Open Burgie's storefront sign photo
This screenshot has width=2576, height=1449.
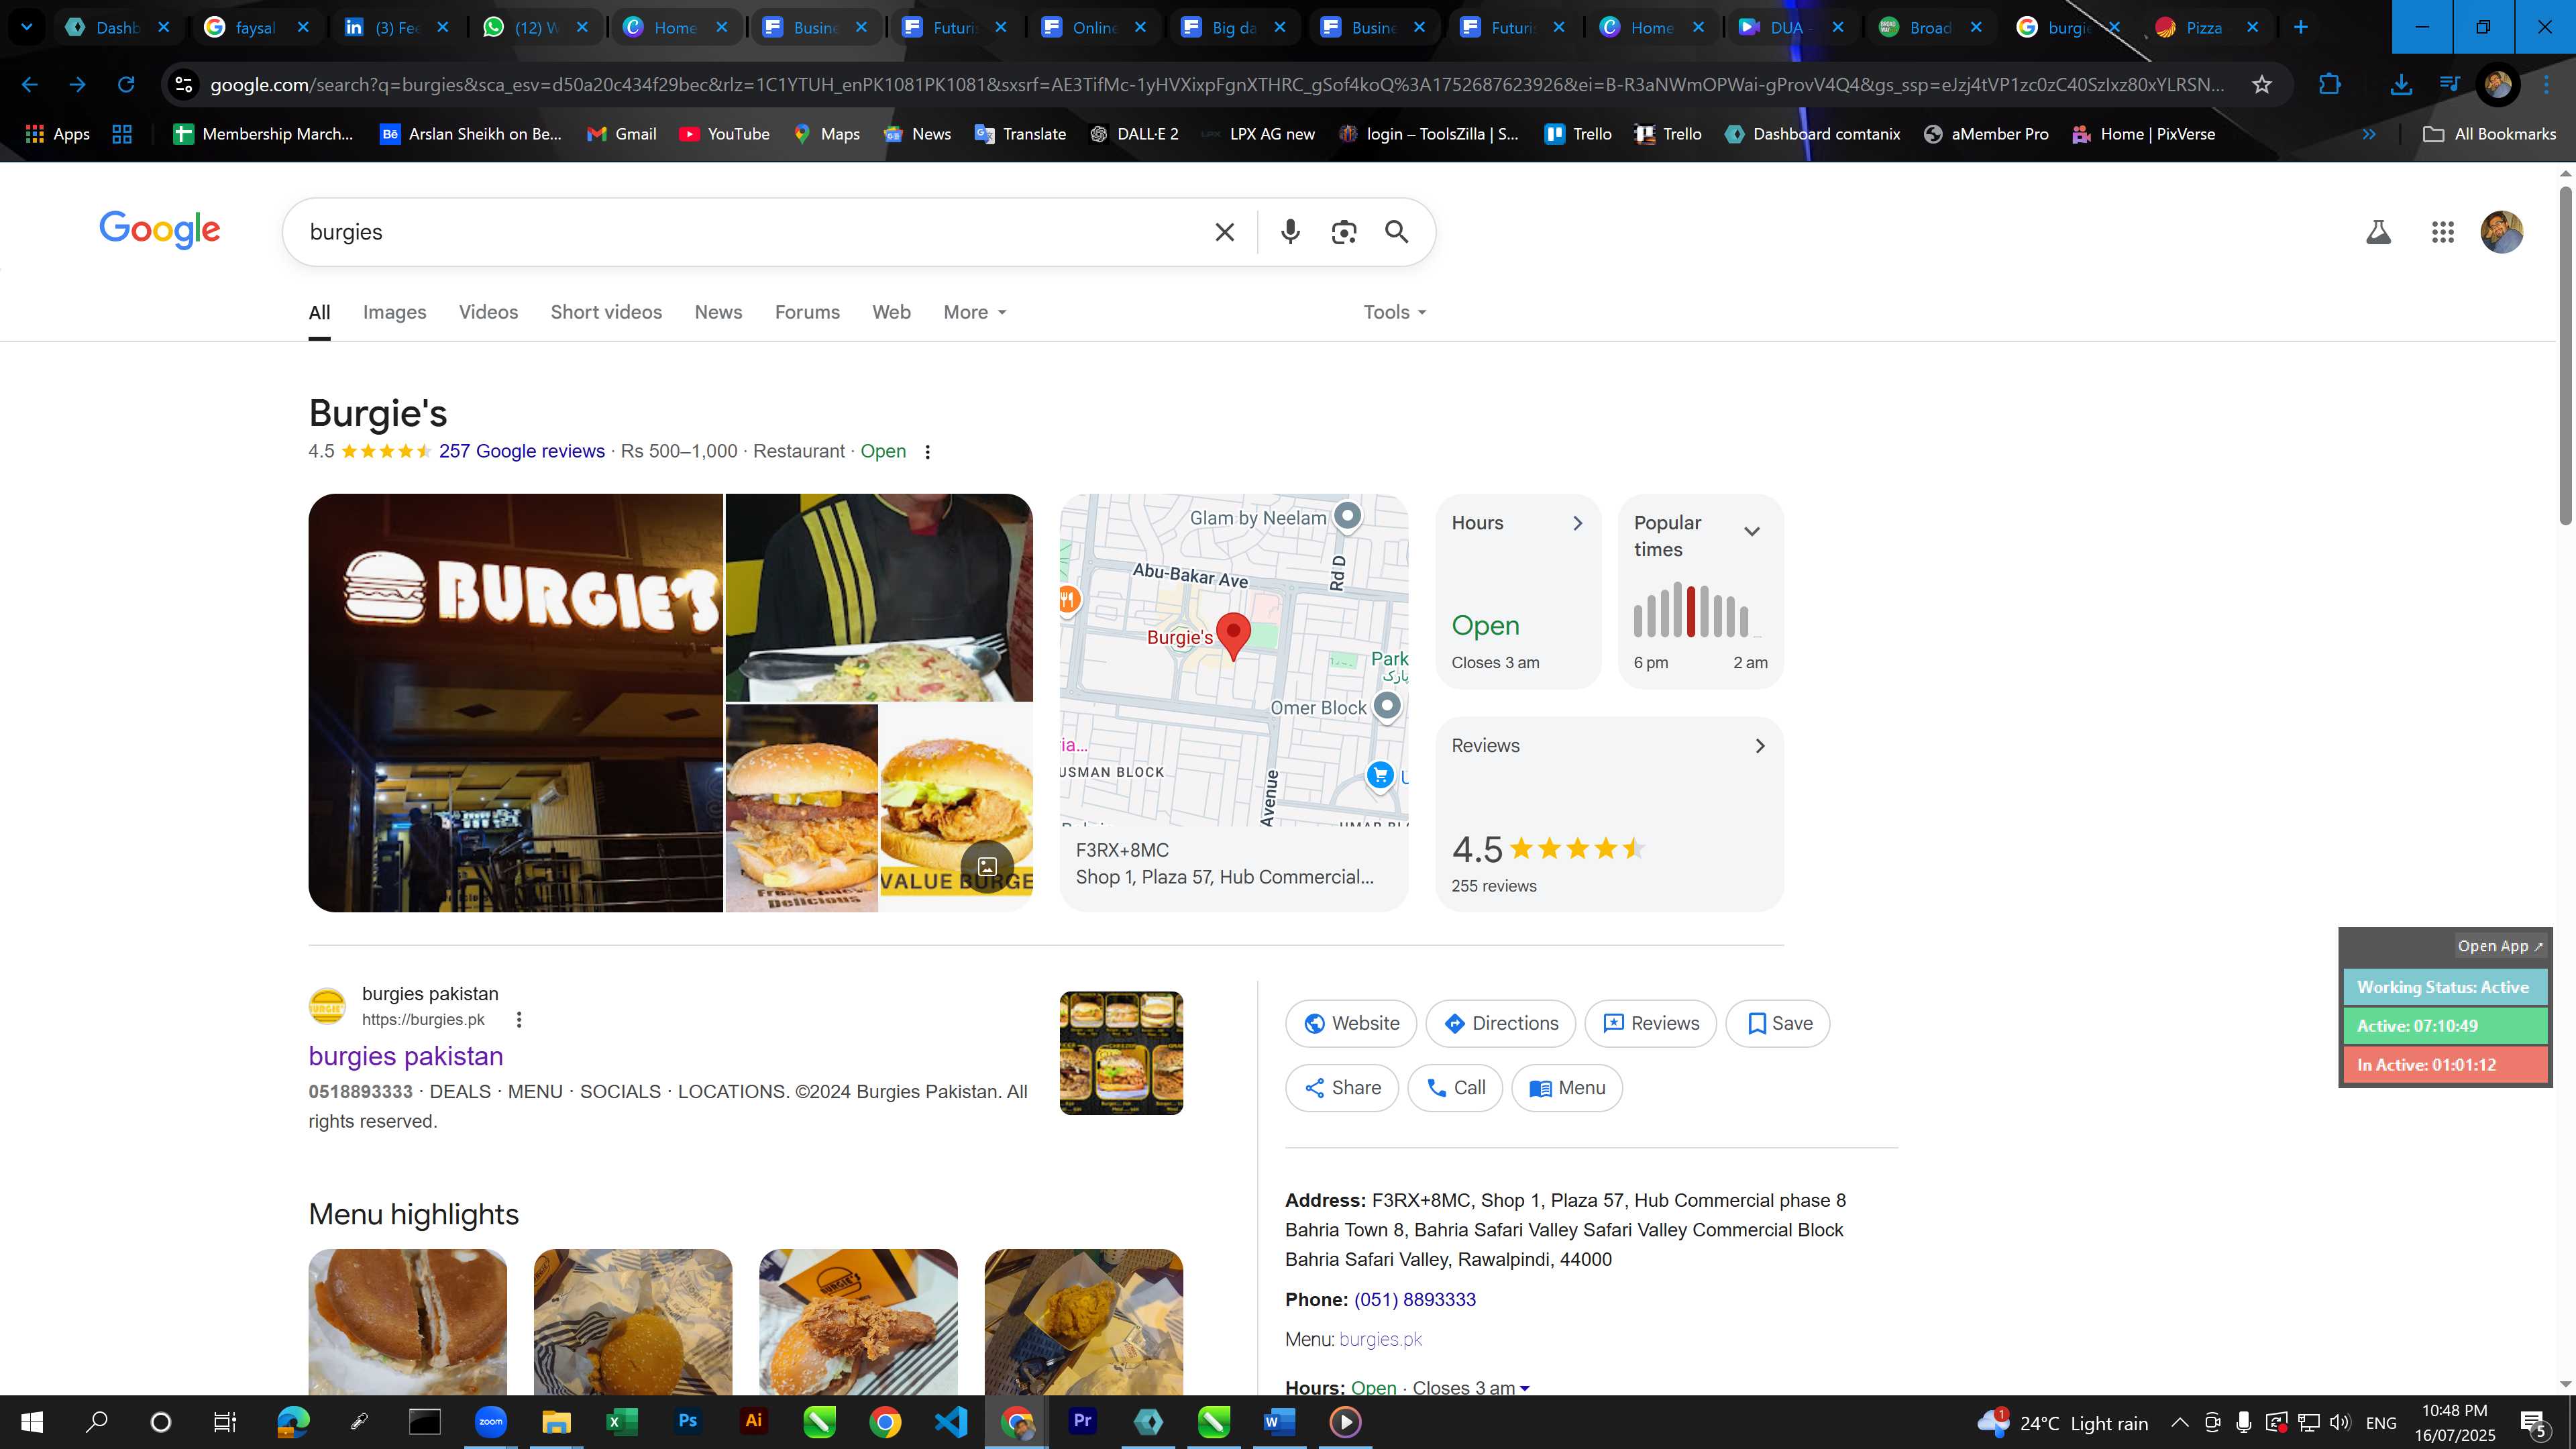click(x=515, y=703)
